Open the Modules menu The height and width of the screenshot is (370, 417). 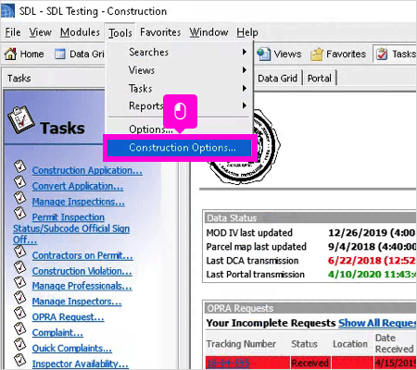(80, 32)
